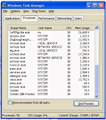Select the alg.exe process row
Viewport: 106px width, 120px height.
point(51,51)
